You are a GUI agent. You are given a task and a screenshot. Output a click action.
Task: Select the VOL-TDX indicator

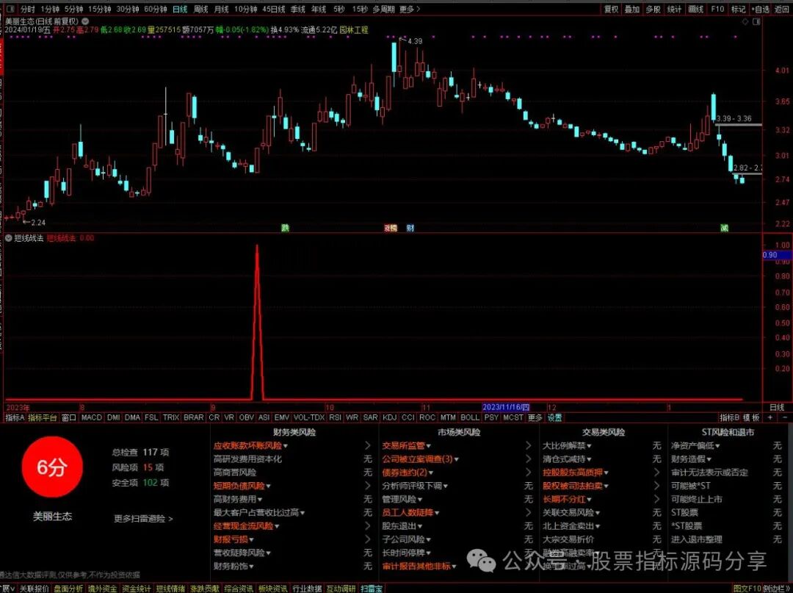308,417
